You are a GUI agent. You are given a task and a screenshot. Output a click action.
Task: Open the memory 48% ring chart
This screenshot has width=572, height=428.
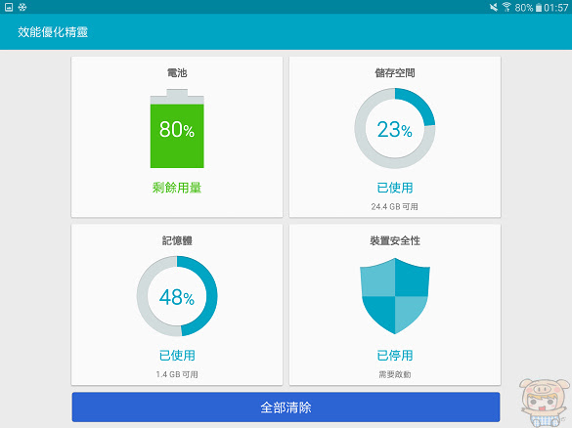177,296
